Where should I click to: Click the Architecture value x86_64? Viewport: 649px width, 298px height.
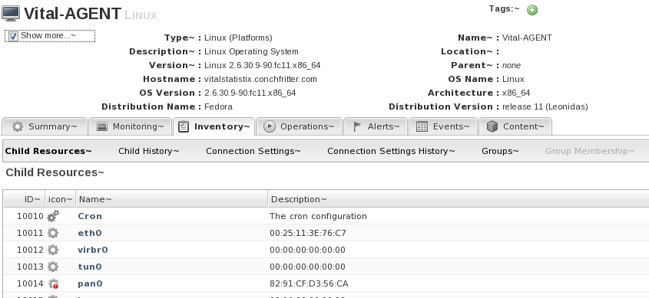tap(516, 93)
